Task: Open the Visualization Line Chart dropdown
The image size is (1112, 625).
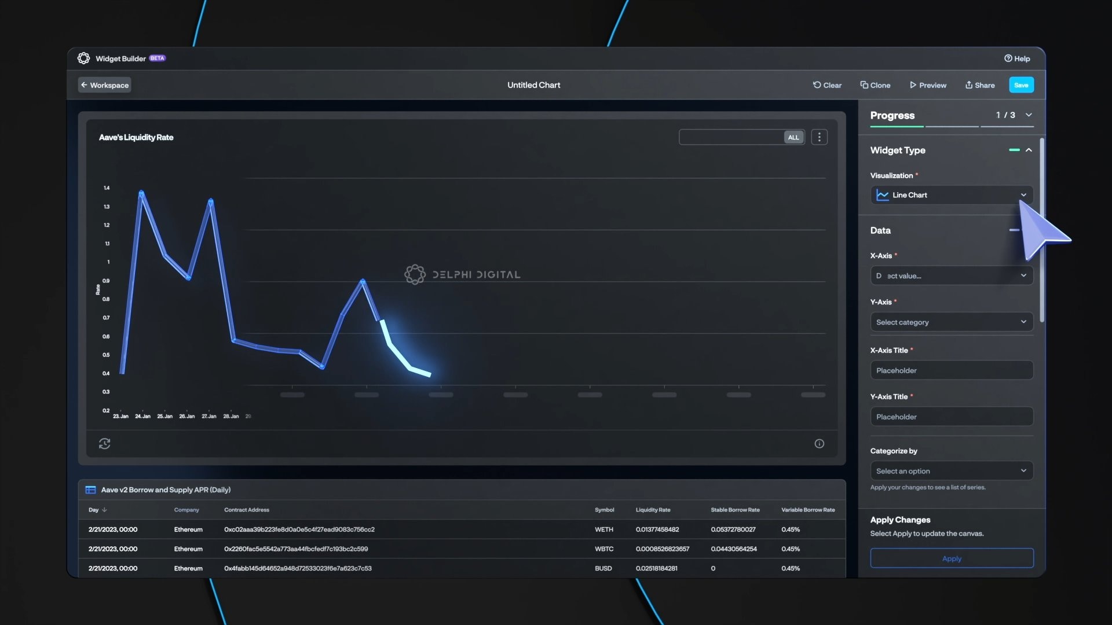Action: (952, 195)
